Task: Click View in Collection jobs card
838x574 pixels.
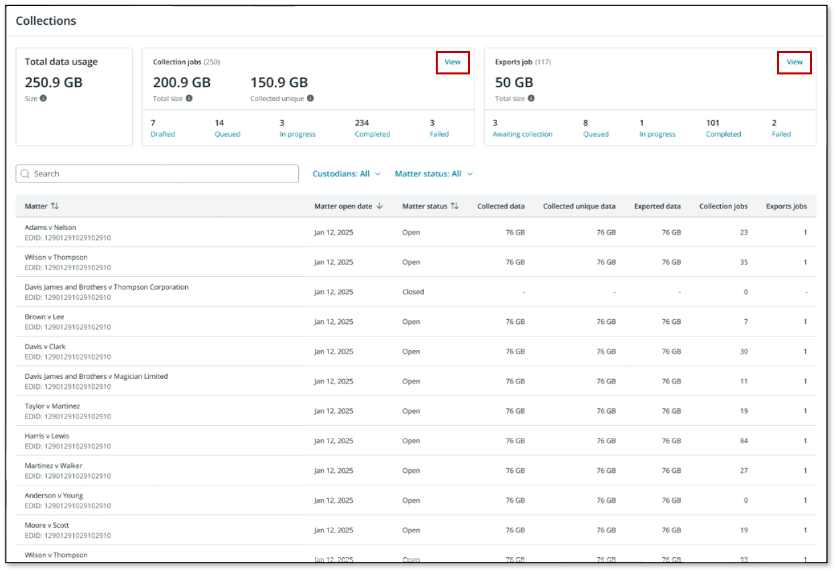Action: pyautogui.click(x=453, y=62)
